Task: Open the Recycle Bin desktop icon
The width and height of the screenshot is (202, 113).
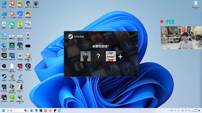Action: click(x=4, y=25)
